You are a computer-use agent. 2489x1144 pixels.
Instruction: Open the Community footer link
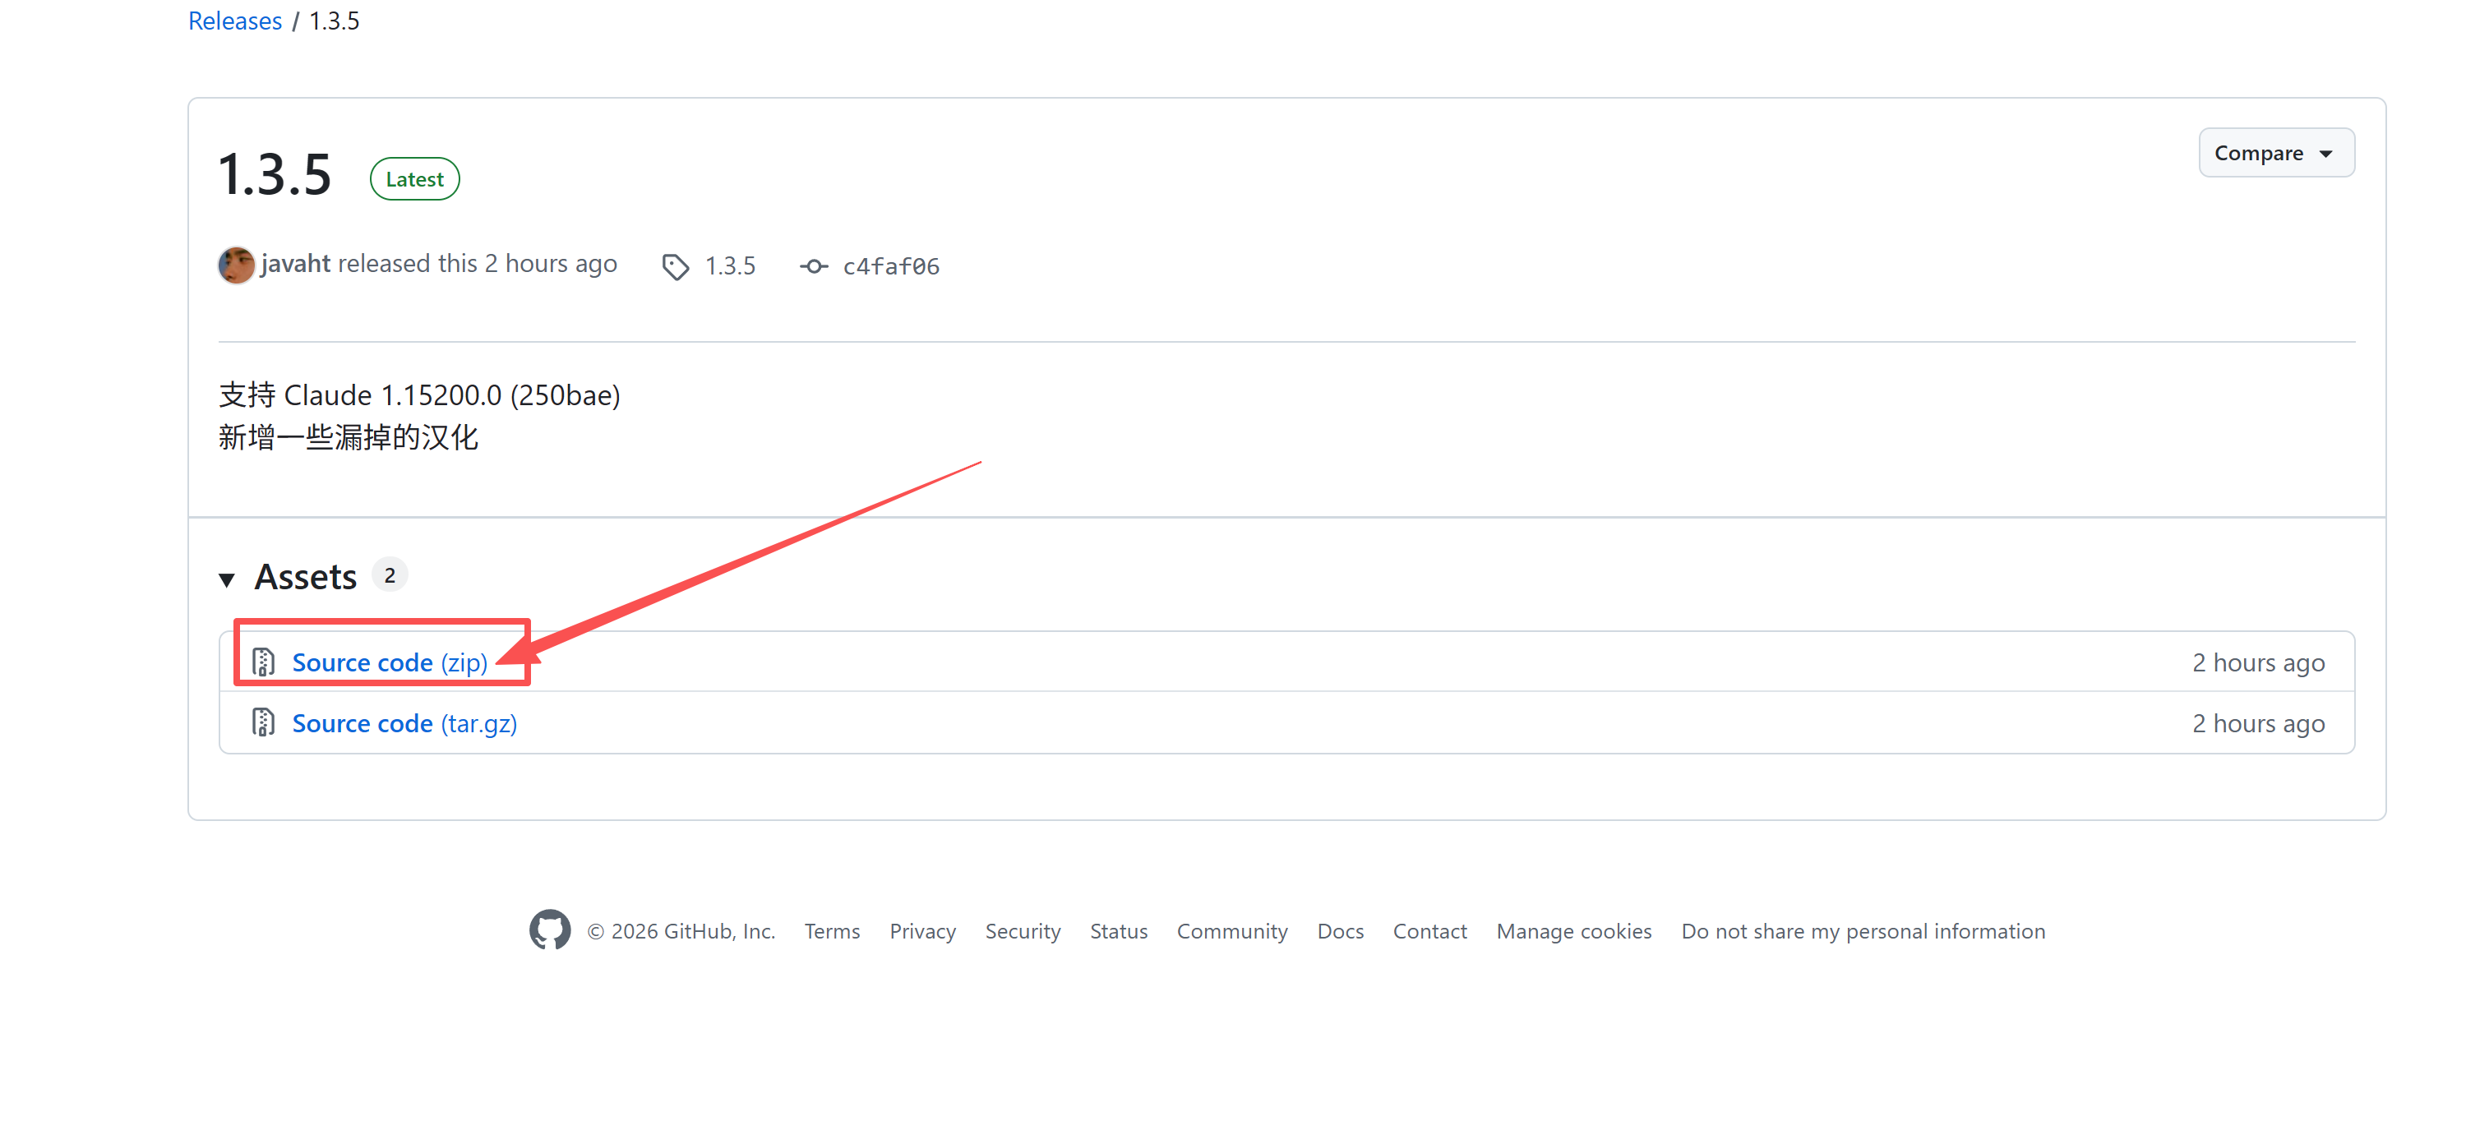coord(1232,931)
